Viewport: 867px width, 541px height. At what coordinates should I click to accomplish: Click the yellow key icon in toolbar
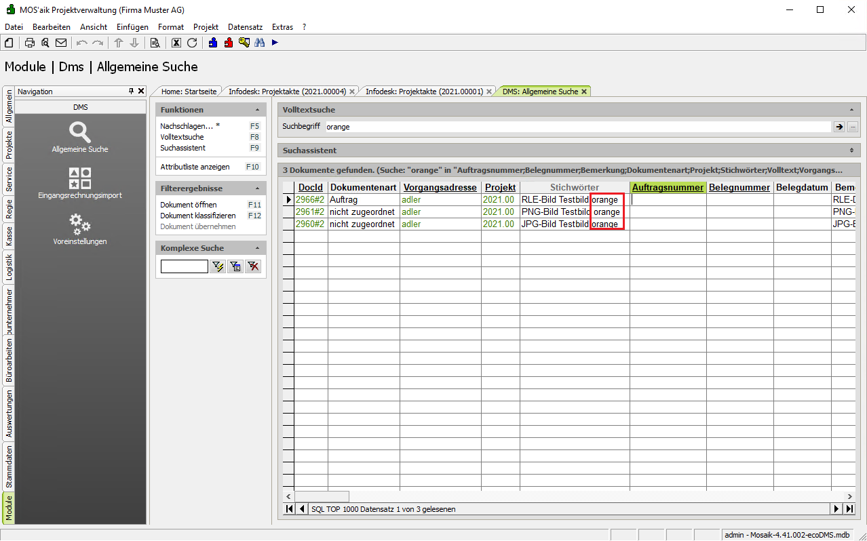244,43
